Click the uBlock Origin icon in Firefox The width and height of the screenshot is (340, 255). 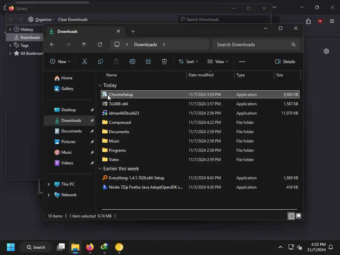coord(320,21)
